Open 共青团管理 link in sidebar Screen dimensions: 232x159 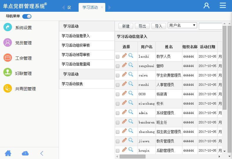click(x=26, y=89)
